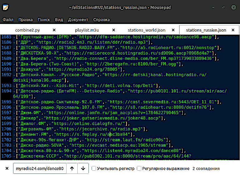Image resolution: width=240 pixels, height=176 pixels.
Task: Close the search bar with X icon
Action: coord(7,169)
